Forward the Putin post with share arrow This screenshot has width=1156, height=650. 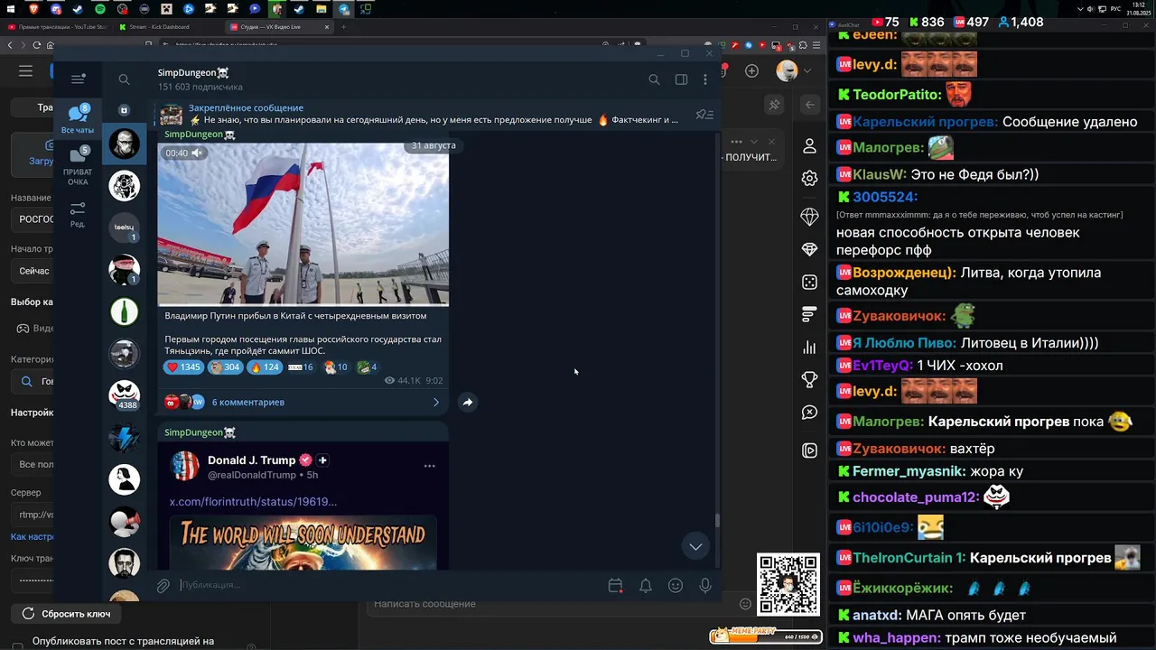(x=468, y=402)
